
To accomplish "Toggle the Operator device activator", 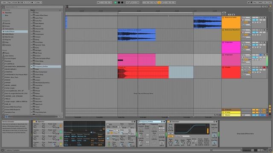I will coord(34,122).
